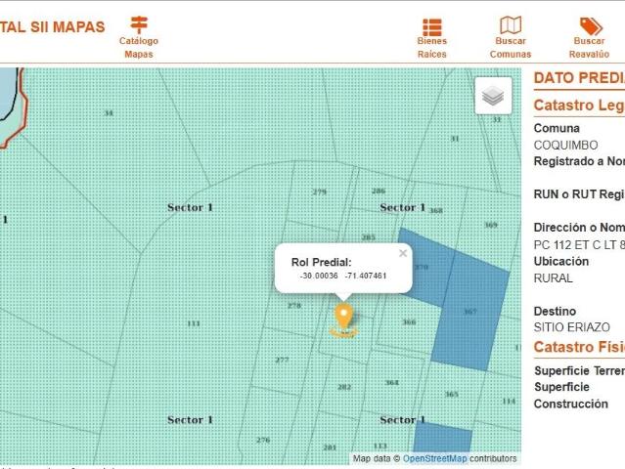Select the PORTAL SII MAPAS title
Viewport: 625px width, 469px height.
(x=52, y=27)
